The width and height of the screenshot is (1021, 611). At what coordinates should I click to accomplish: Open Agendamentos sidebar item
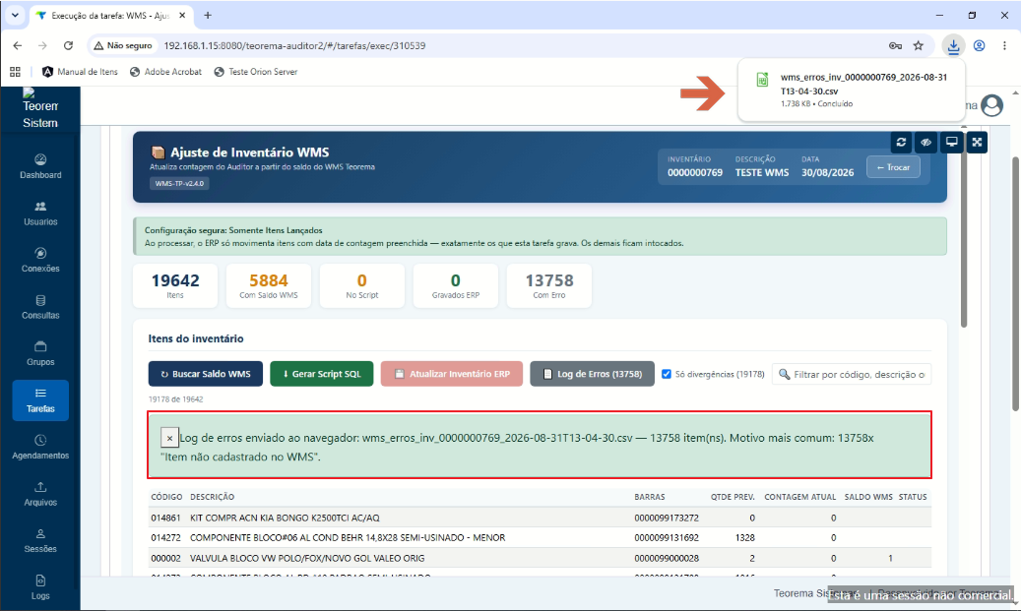(40, 447)
